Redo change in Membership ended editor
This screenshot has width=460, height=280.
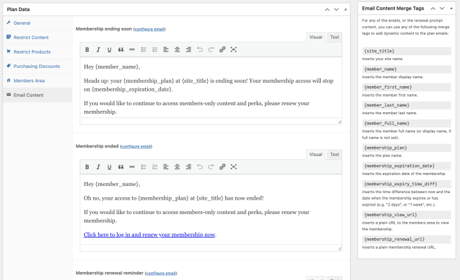coord(211,167)
